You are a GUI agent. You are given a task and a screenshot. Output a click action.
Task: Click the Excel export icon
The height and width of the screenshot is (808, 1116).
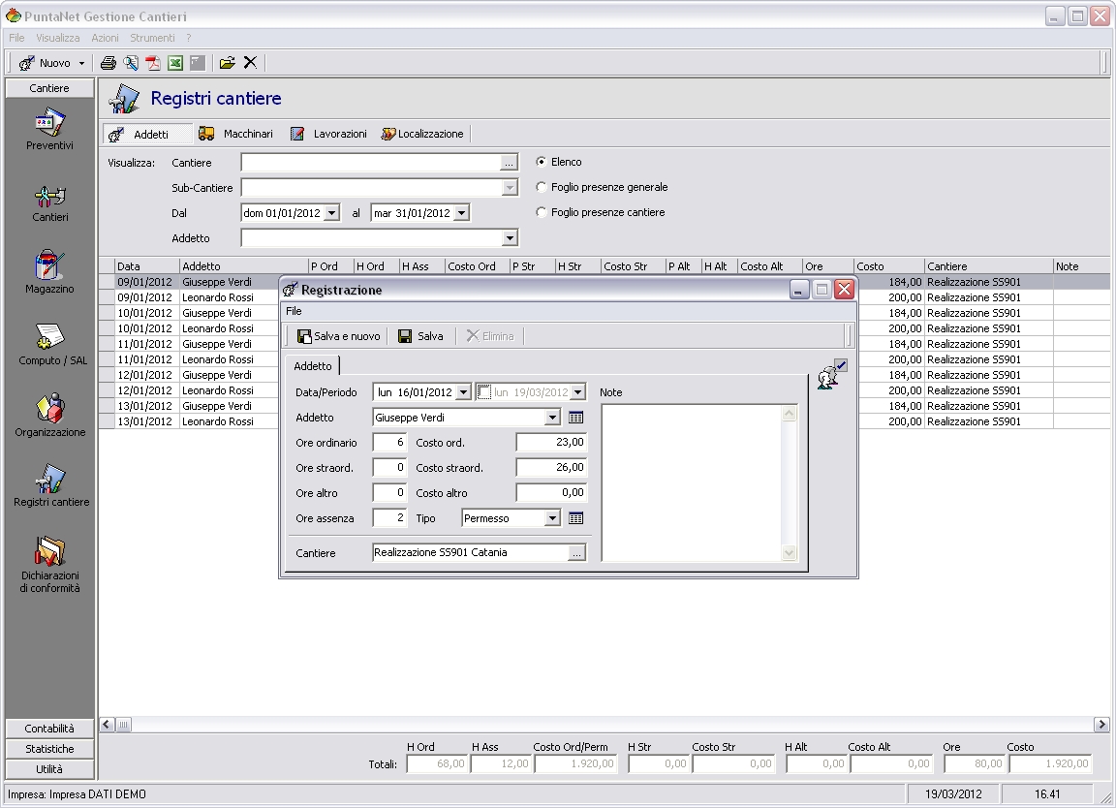tap(175, 63)
